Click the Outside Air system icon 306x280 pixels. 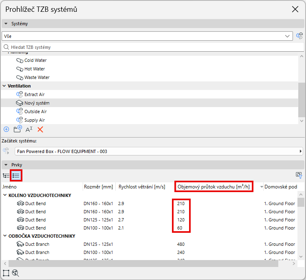[19, 112]
